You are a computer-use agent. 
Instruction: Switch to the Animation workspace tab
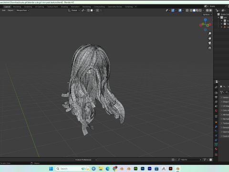point(75,7)
